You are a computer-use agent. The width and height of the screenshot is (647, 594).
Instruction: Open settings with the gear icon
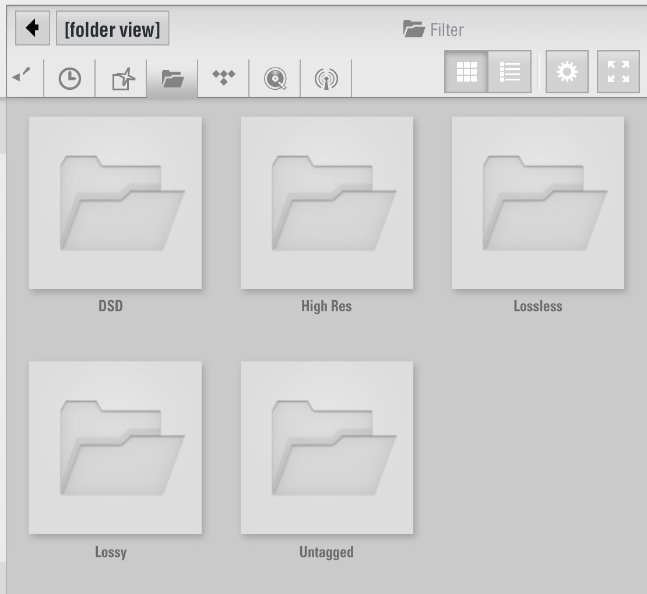pyautogui.click(x=567, y=72)
